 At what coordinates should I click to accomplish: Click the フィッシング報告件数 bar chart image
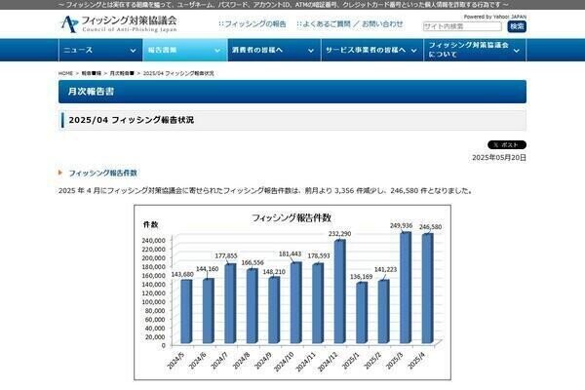(292, 292)
